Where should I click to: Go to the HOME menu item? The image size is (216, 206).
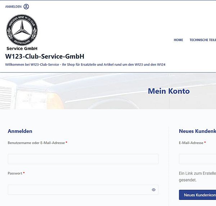click(179, 40)
